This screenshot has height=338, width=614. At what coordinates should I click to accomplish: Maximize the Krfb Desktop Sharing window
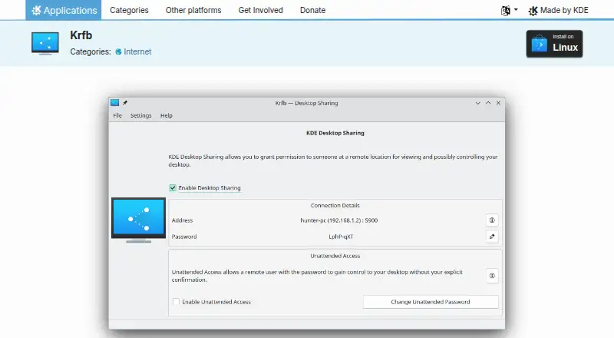tap(488, 103)
